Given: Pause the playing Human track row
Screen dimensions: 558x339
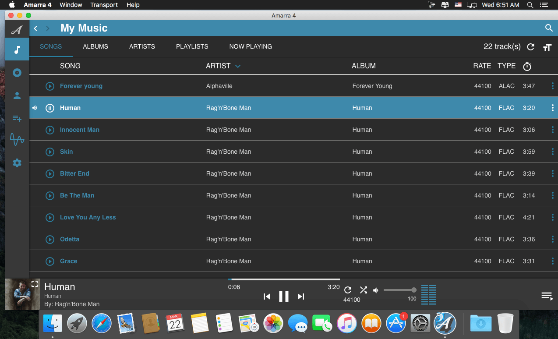Looking at the screenshot, I should [x=50, y=108].
